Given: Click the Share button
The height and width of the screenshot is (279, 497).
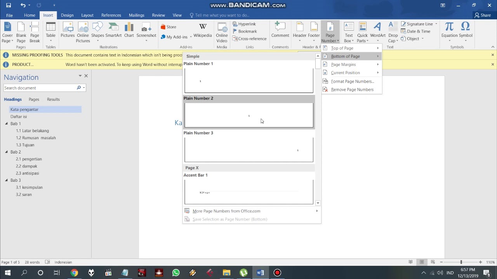Looking at the screenshot, I should 483,15.
